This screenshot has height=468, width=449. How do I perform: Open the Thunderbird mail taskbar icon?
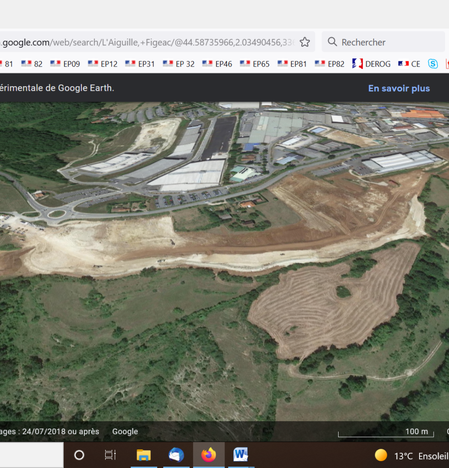176,455
